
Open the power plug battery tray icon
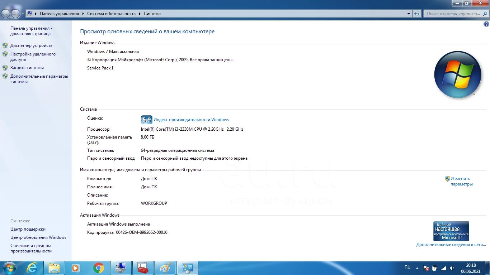point(434,268)
